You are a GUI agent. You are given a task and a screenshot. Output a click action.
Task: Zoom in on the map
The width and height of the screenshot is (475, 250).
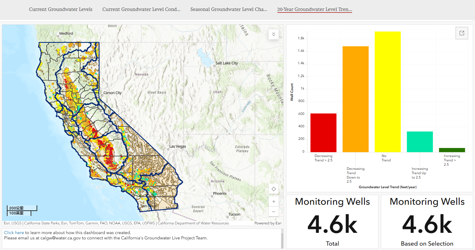click(274, 202)
